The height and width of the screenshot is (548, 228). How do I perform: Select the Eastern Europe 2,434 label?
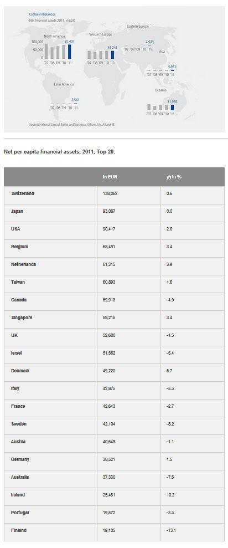coord(150,41)
